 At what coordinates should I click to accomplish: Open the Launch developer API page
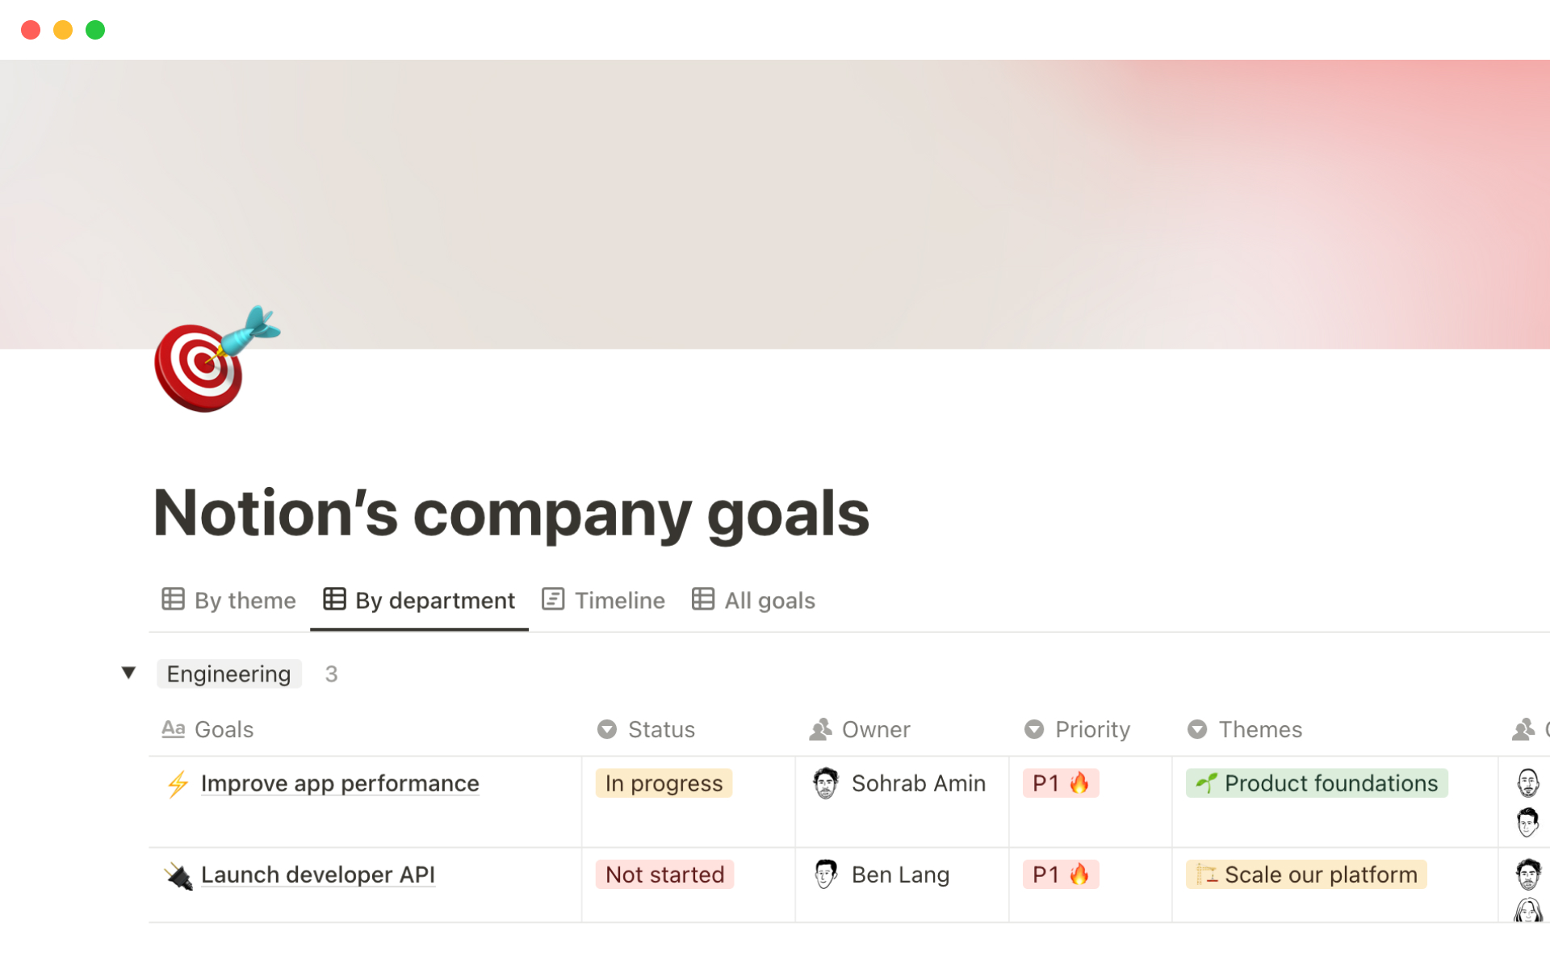pos(318,875)
